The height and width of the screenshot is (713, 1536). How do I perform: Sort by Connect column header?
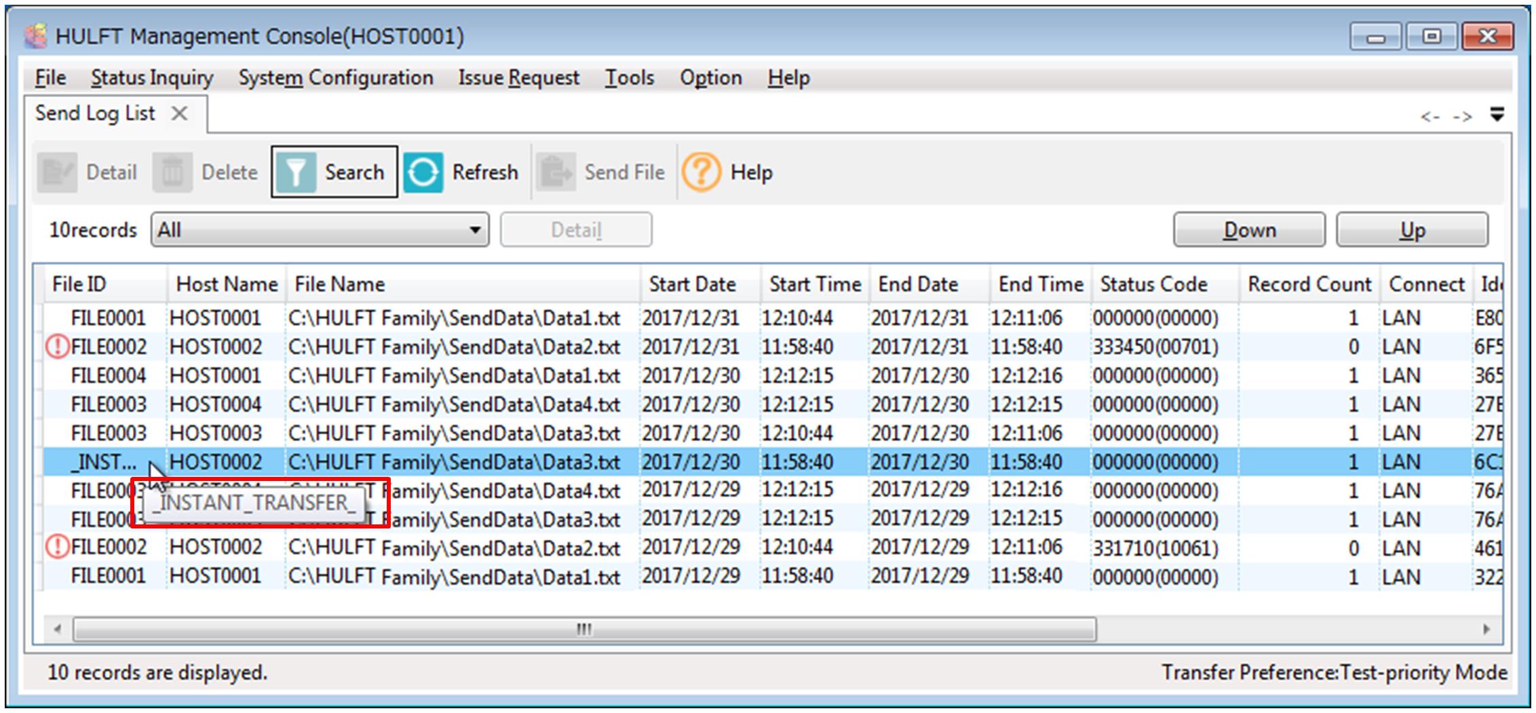1426,284
